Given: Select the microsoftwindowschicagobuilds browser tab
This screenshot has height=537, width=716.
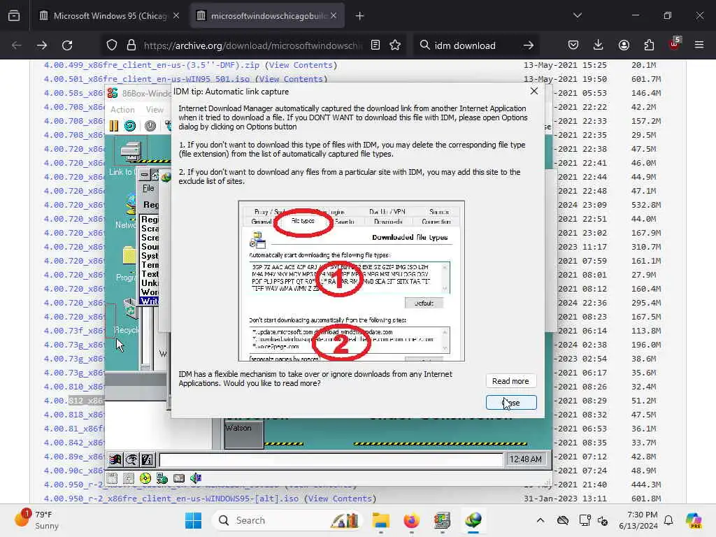Looking at the screenshot, I should point(268,16).
